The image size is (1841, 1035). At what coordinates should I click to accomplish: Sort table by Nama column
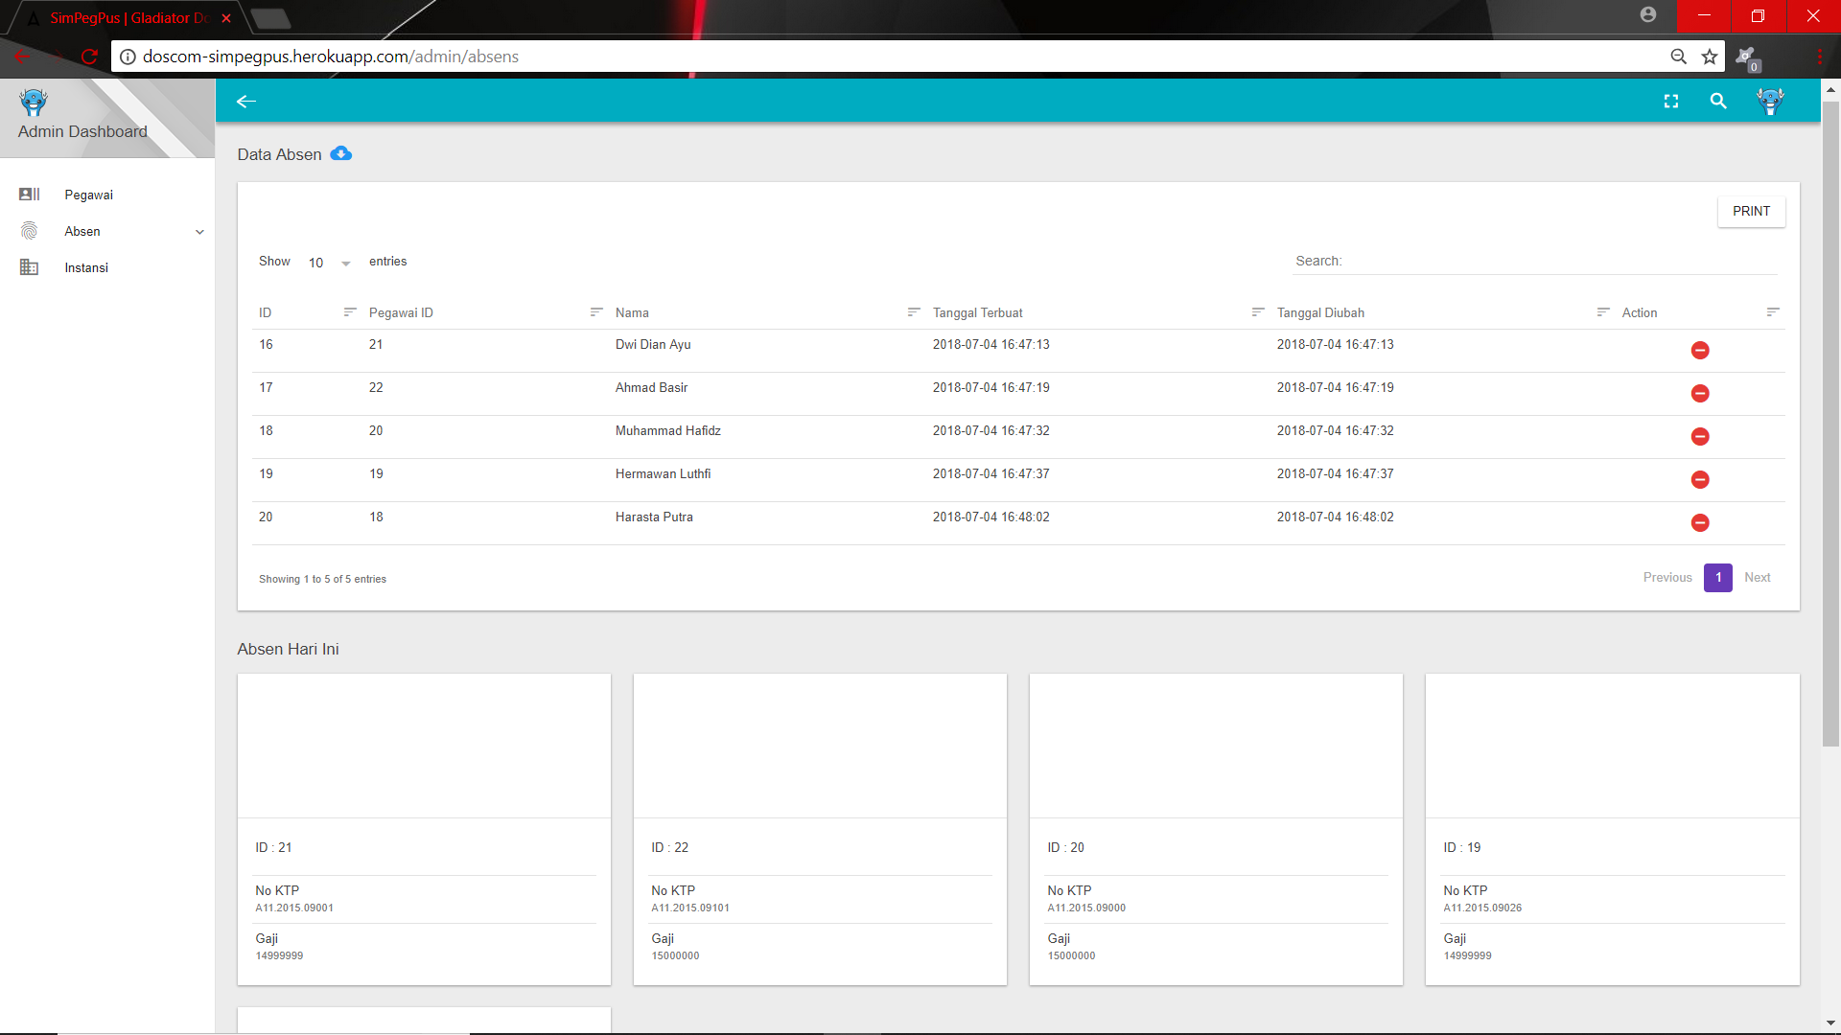(x=632, y=313)
